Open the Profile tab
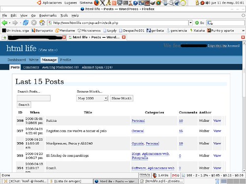Image resolution: width=246 pixels, height=184 pixels. 65,60
